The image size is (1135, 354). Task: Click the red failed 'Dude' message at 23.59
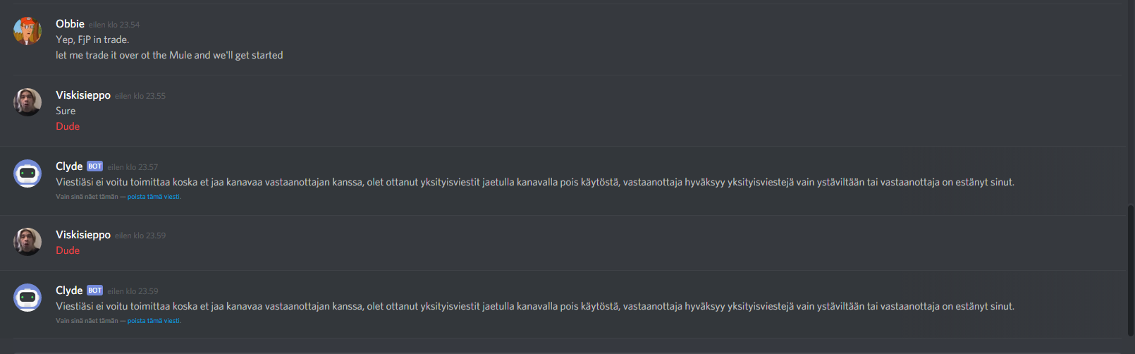click(68, 250)
